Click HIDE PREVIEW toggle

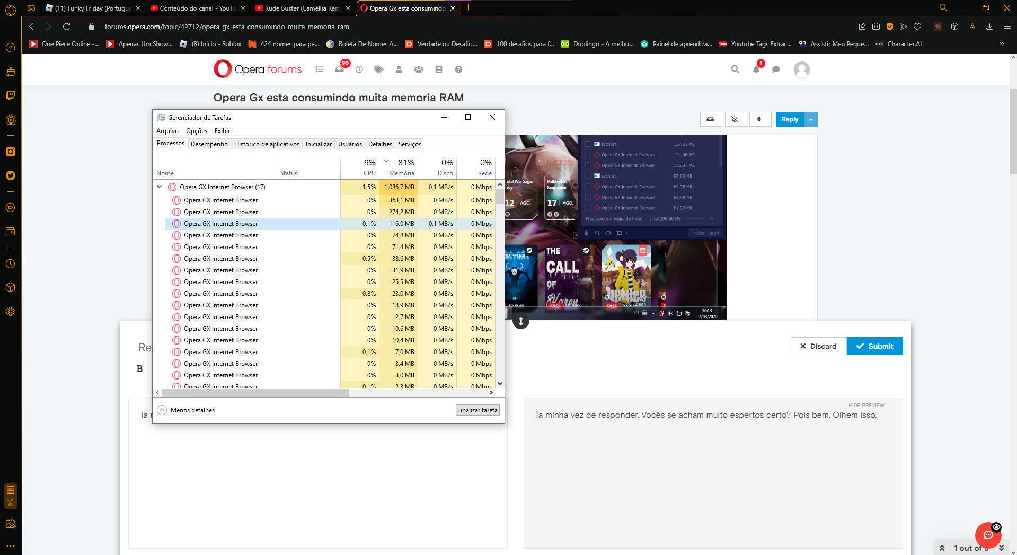tap(866, 406)
